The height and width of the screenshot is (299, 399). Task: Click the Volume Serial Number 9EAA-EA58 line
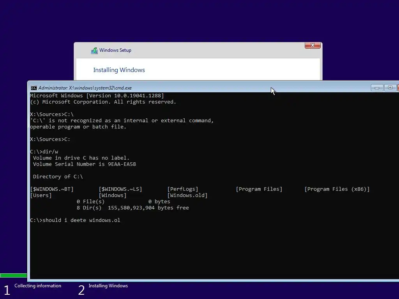[84, 164]
